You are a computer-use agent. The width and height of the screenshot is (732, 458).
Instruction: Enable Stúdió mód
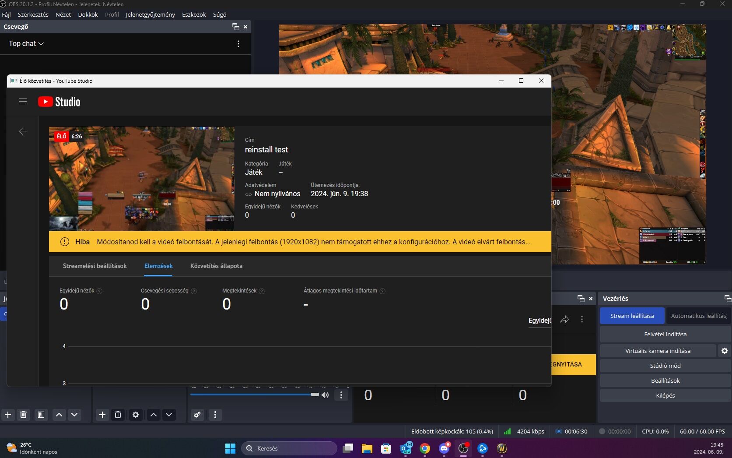coord(665,366)
